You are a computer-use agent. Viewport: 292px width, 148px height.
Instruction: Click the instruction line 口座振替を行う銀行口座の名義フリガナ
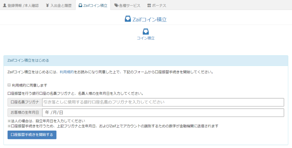pos(75,93)
